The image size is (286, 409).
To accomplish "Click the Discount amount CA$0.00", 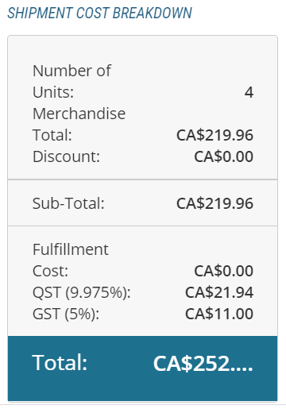I will [x=223, y=156].
